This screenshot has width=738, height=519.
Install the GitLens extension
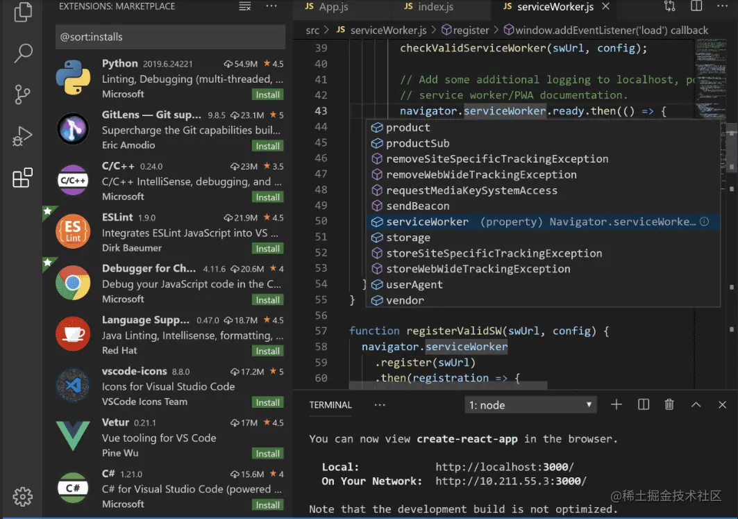coord(267,146)
